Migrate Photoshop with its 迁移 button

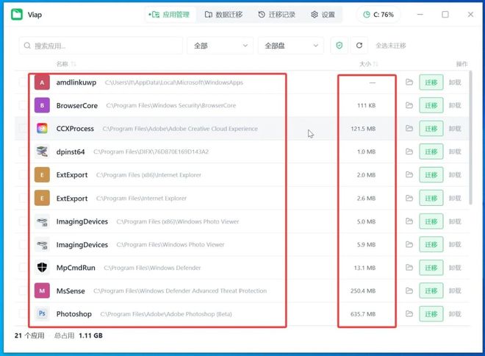[x=431, y=314]
